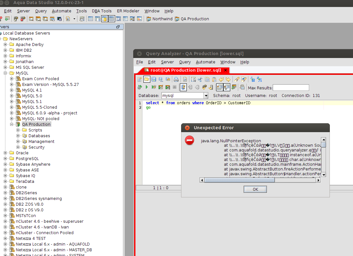Open the small dropdown arrow in main toolbar

click(x=74, y=19)
